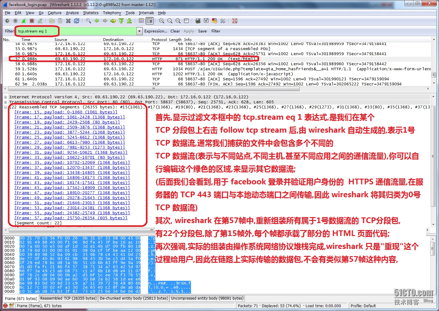The image size is (439, 311).
Task: Reset zoom to normal size (1:1)
Action: click(x=178, y=21)
